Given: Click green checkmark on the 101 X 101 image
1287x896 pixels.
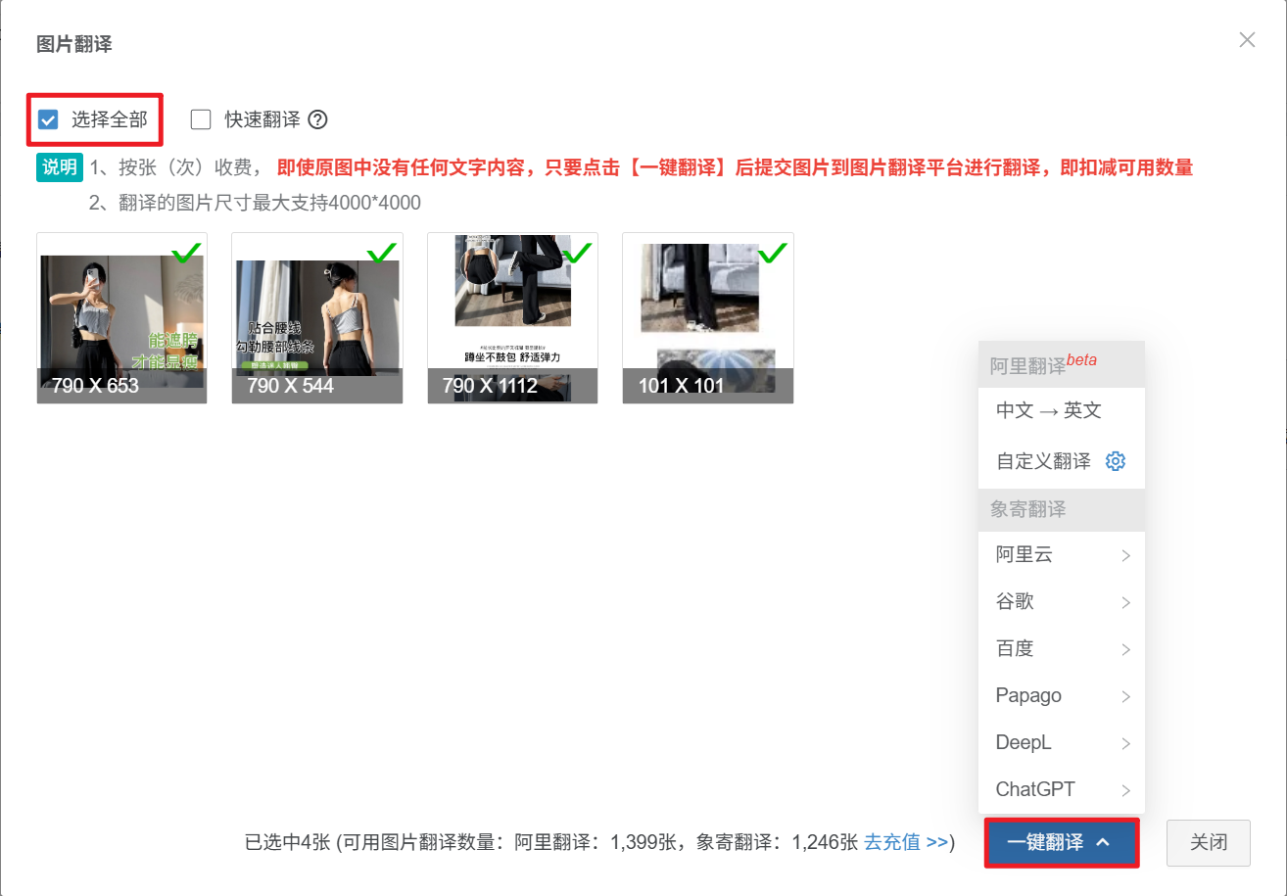Looking at the screenshot, I should 773,254.
